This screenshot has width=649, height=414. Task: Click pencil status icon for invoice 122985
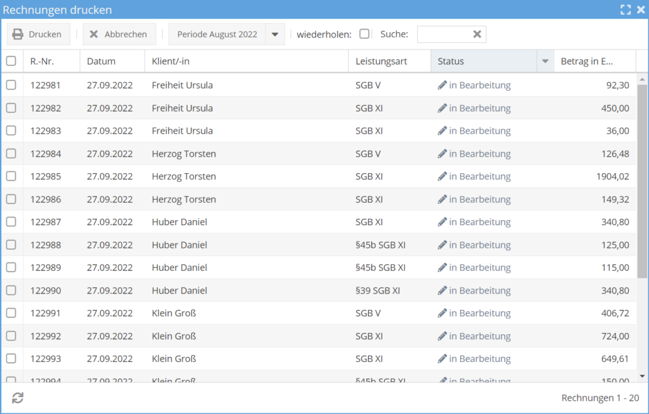coord(442,176)
